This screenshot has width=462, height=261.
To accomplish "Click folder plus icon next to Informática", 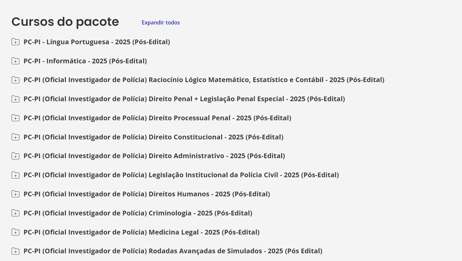I will (x=15, y=61).
